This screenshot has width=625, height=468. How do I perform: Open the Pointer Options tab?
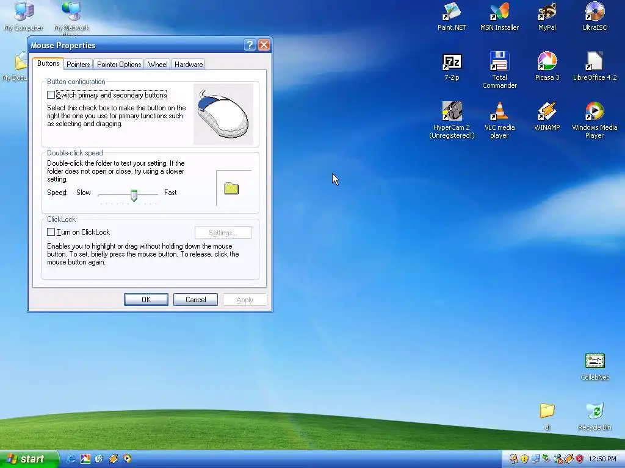(x=119, y=65)
